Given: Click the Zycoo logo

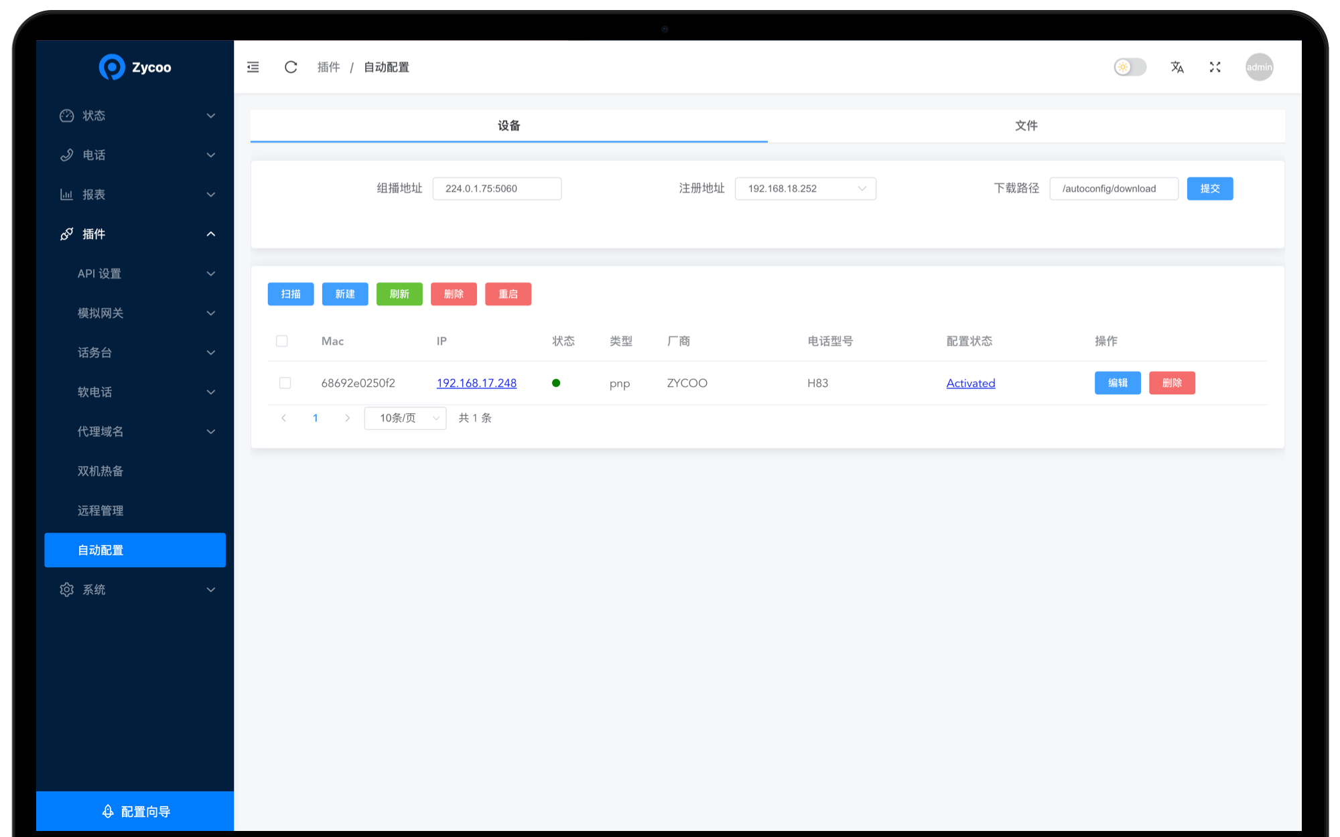Looking at the screenshot, I should pos(112,67).
